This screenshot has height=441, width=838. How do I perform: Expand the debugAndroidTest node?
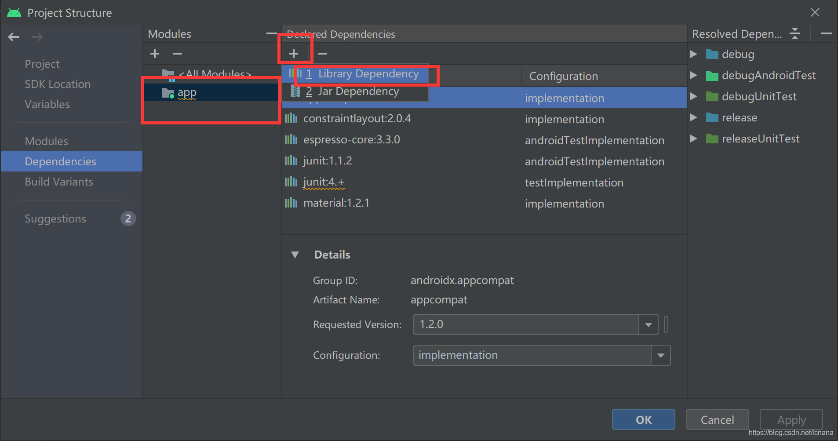pos(694,75)
